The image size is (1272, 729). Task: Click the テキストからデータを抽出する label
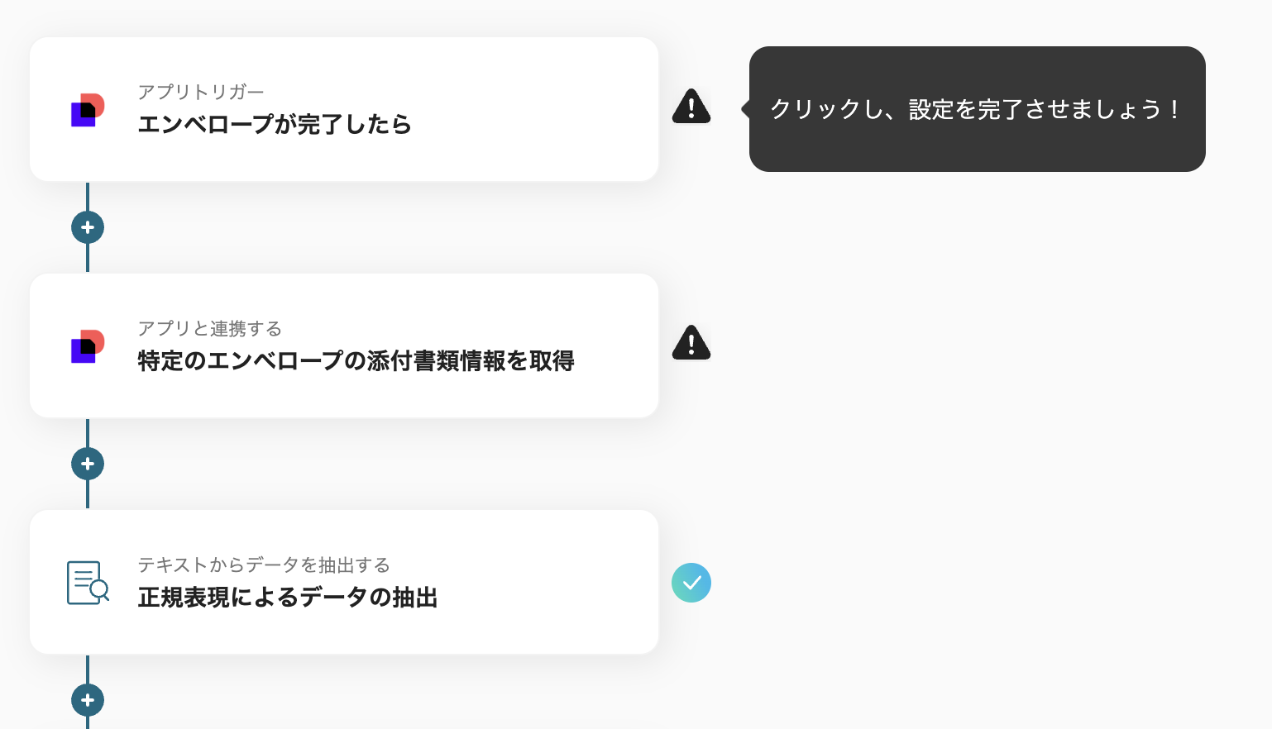(263, 565)
